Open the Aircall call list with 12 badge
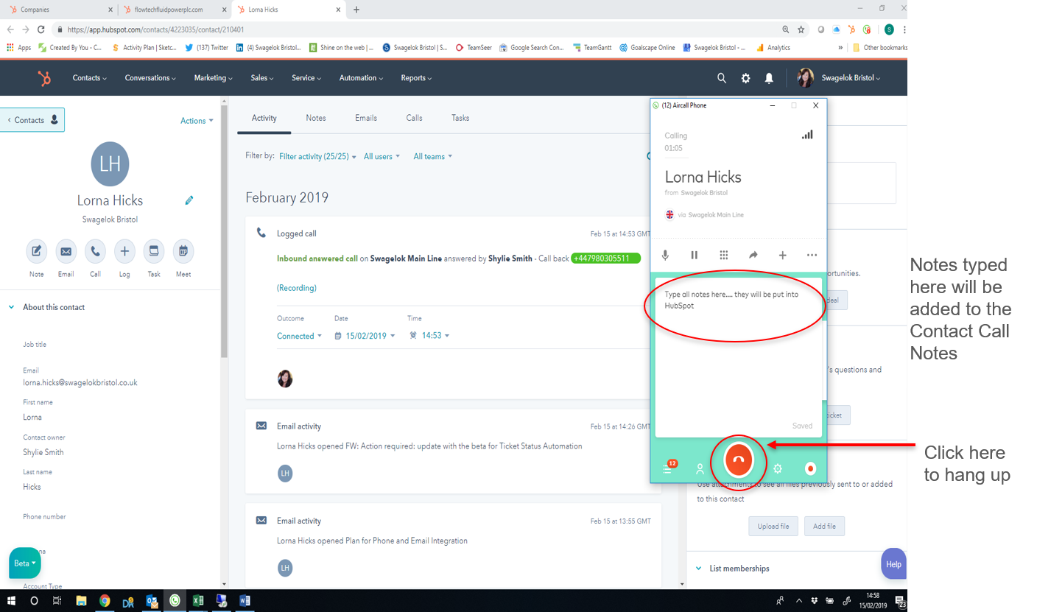The image size is (1037, 612). [669, 467]
